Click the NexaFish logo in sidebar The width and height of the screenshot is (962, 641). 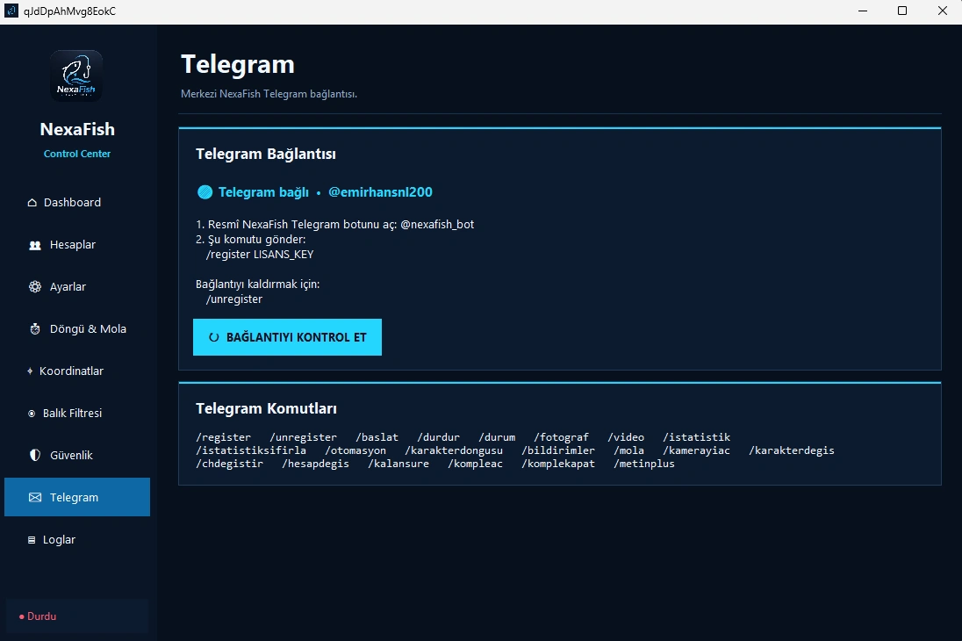pyautogui.click(x=76, y=76)
